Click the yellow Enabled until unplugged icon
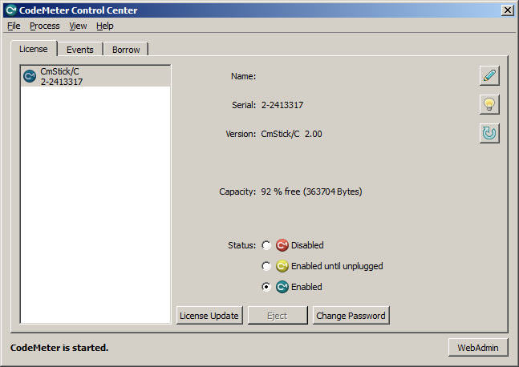This screenshot has height=367, width=519. tap(282, 266)
